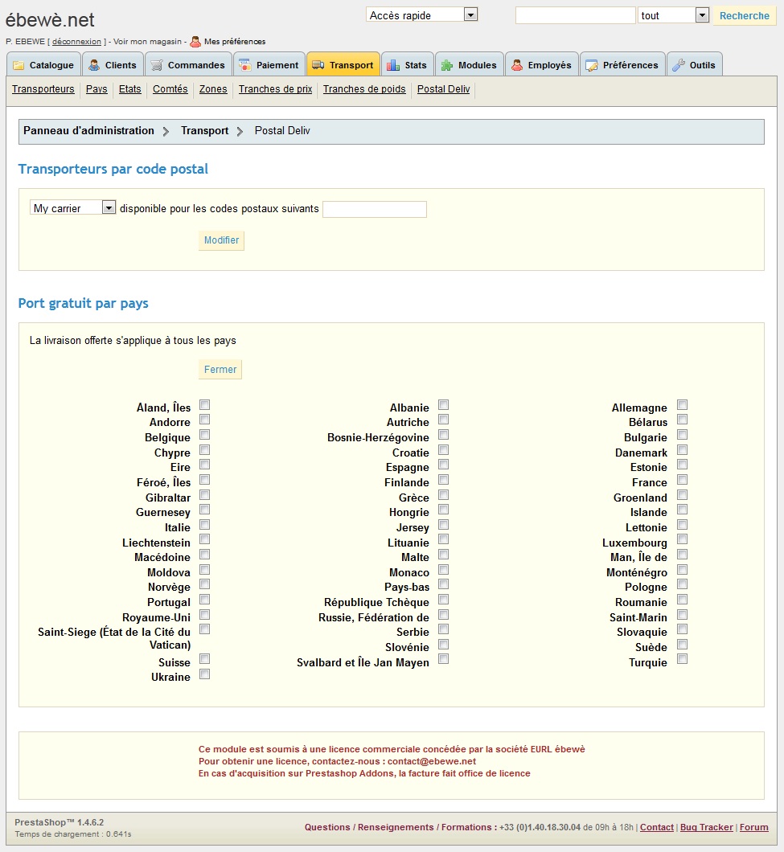Screen dimensions: 784x852
Task: Focus the top search input field
Action: tap(575, 15)
